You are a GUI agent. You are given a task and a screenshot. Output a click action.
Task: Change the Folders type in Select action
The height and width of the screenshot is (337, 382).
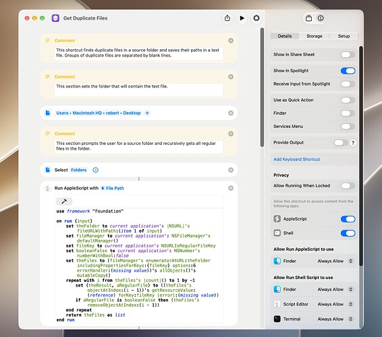(x=79, y=170)
